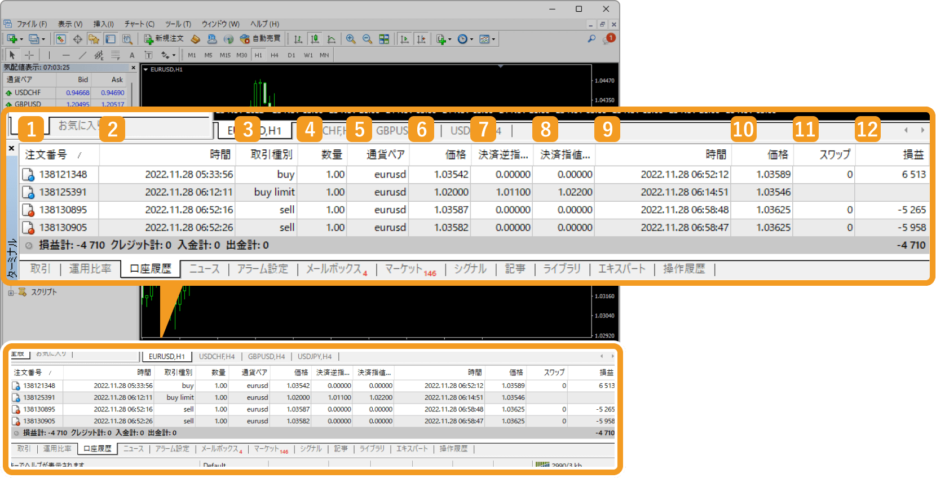Switch chart to W1 timeframe
Image resolution: width=936 pixels, height=478 pixels.
click(308, 55)
